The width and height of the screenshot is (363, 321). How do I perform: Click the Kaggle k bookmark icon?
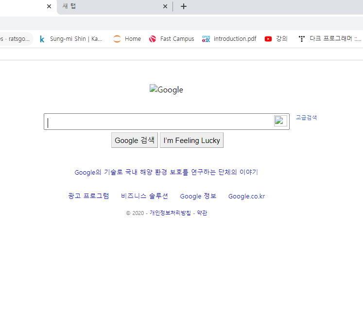42,39
